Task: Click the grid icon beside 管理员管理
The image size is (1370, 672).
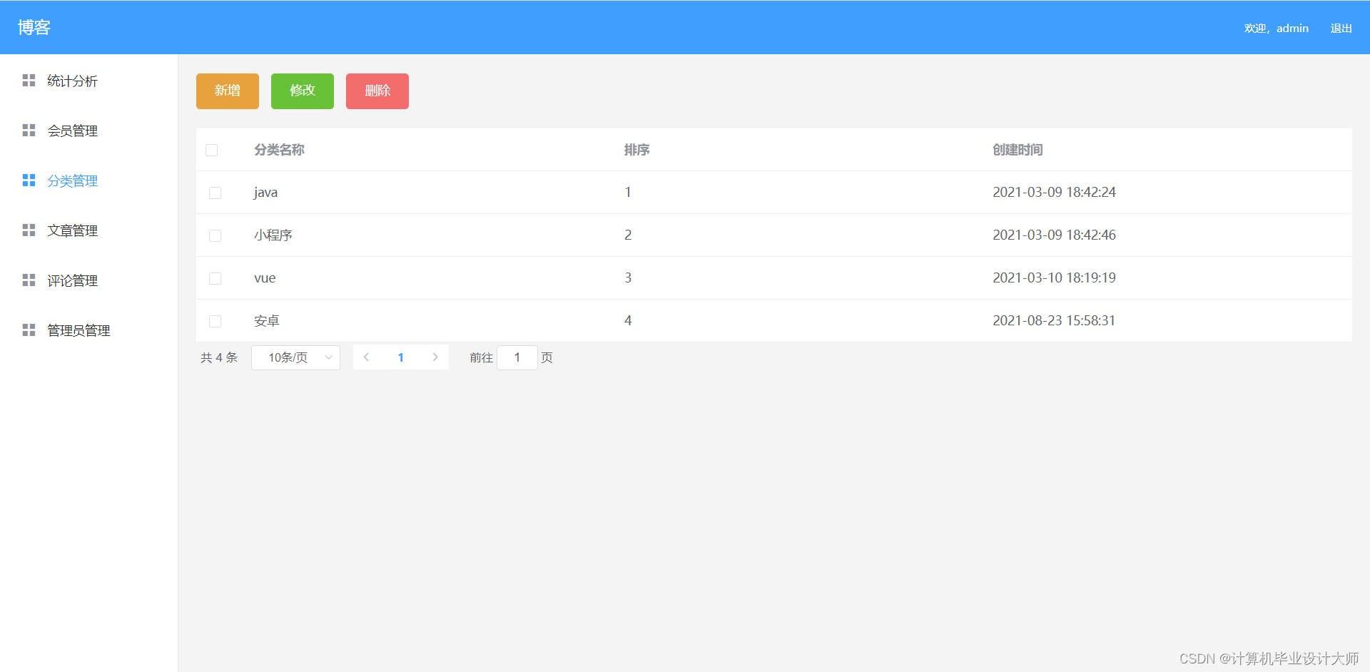Action: [29, 330]
